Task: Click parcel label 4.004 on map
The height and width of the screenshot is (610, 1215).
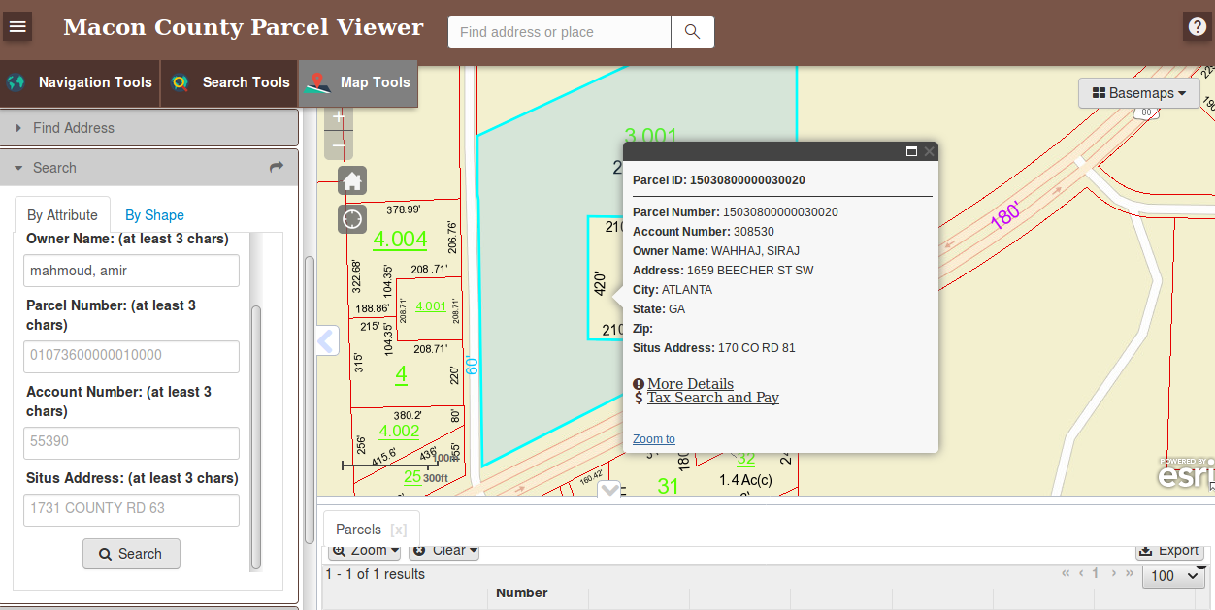Action: [400, 240]
